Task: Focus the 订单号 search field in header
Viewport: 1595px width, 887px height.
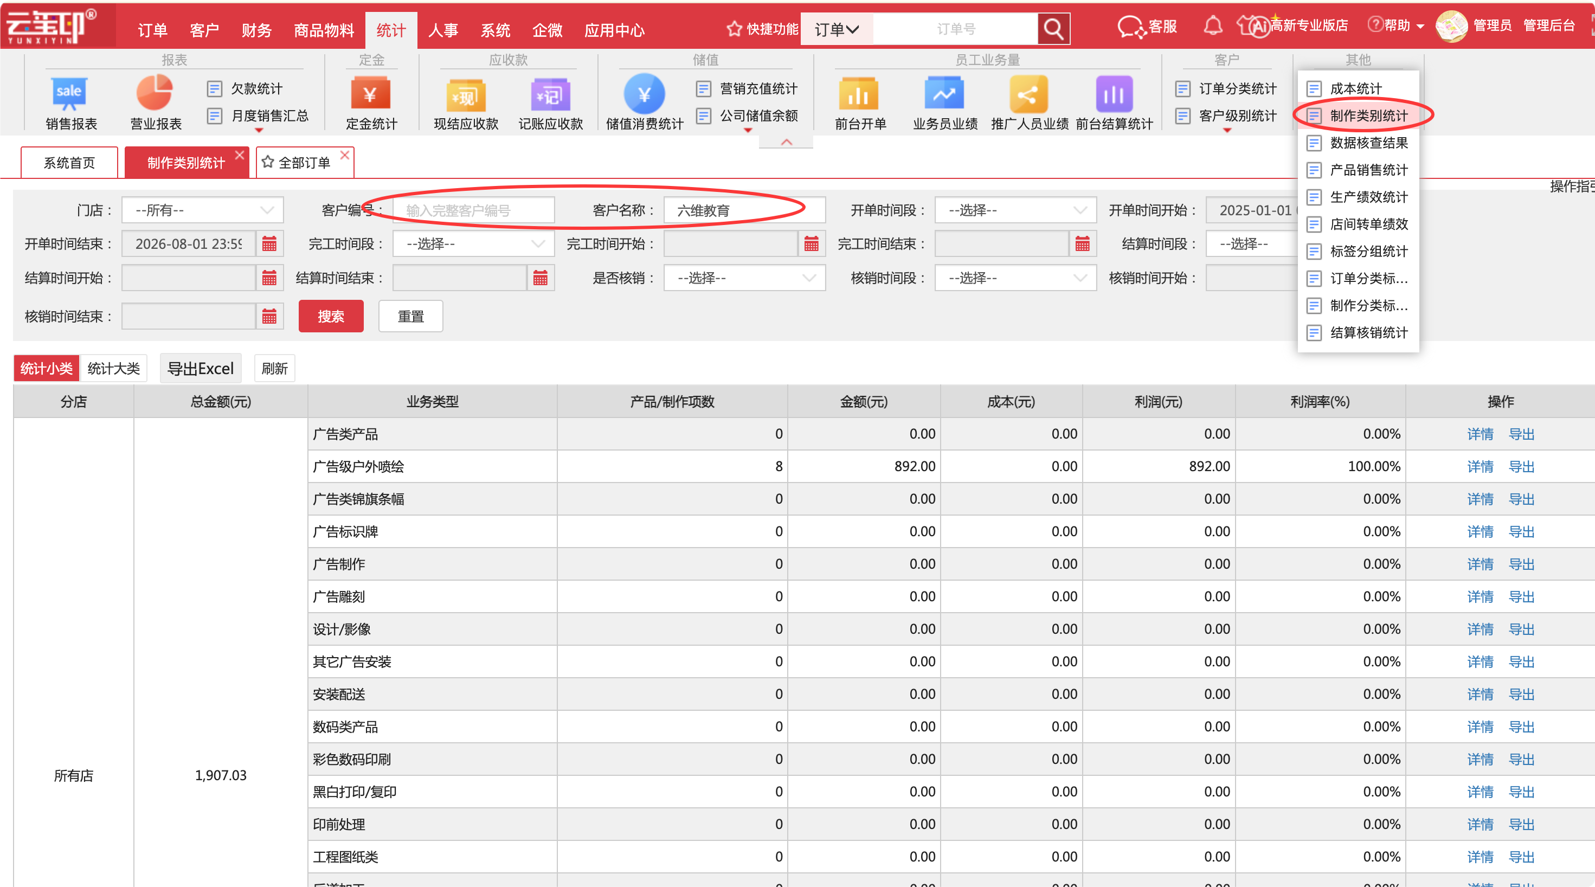Action: pyautogui.click(x=955, y=29)
